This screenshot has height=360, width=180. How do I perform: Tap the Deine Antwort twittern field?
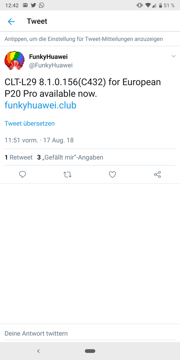pos(90,333)
